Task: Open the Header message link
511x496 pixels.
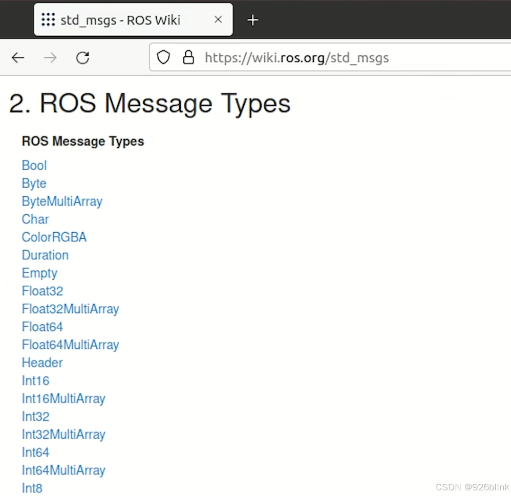Action: (x=42, y=363)
